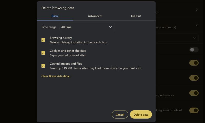
Task: Disable the first enabled toggle below the gray one
Action: tap(194, 63)
